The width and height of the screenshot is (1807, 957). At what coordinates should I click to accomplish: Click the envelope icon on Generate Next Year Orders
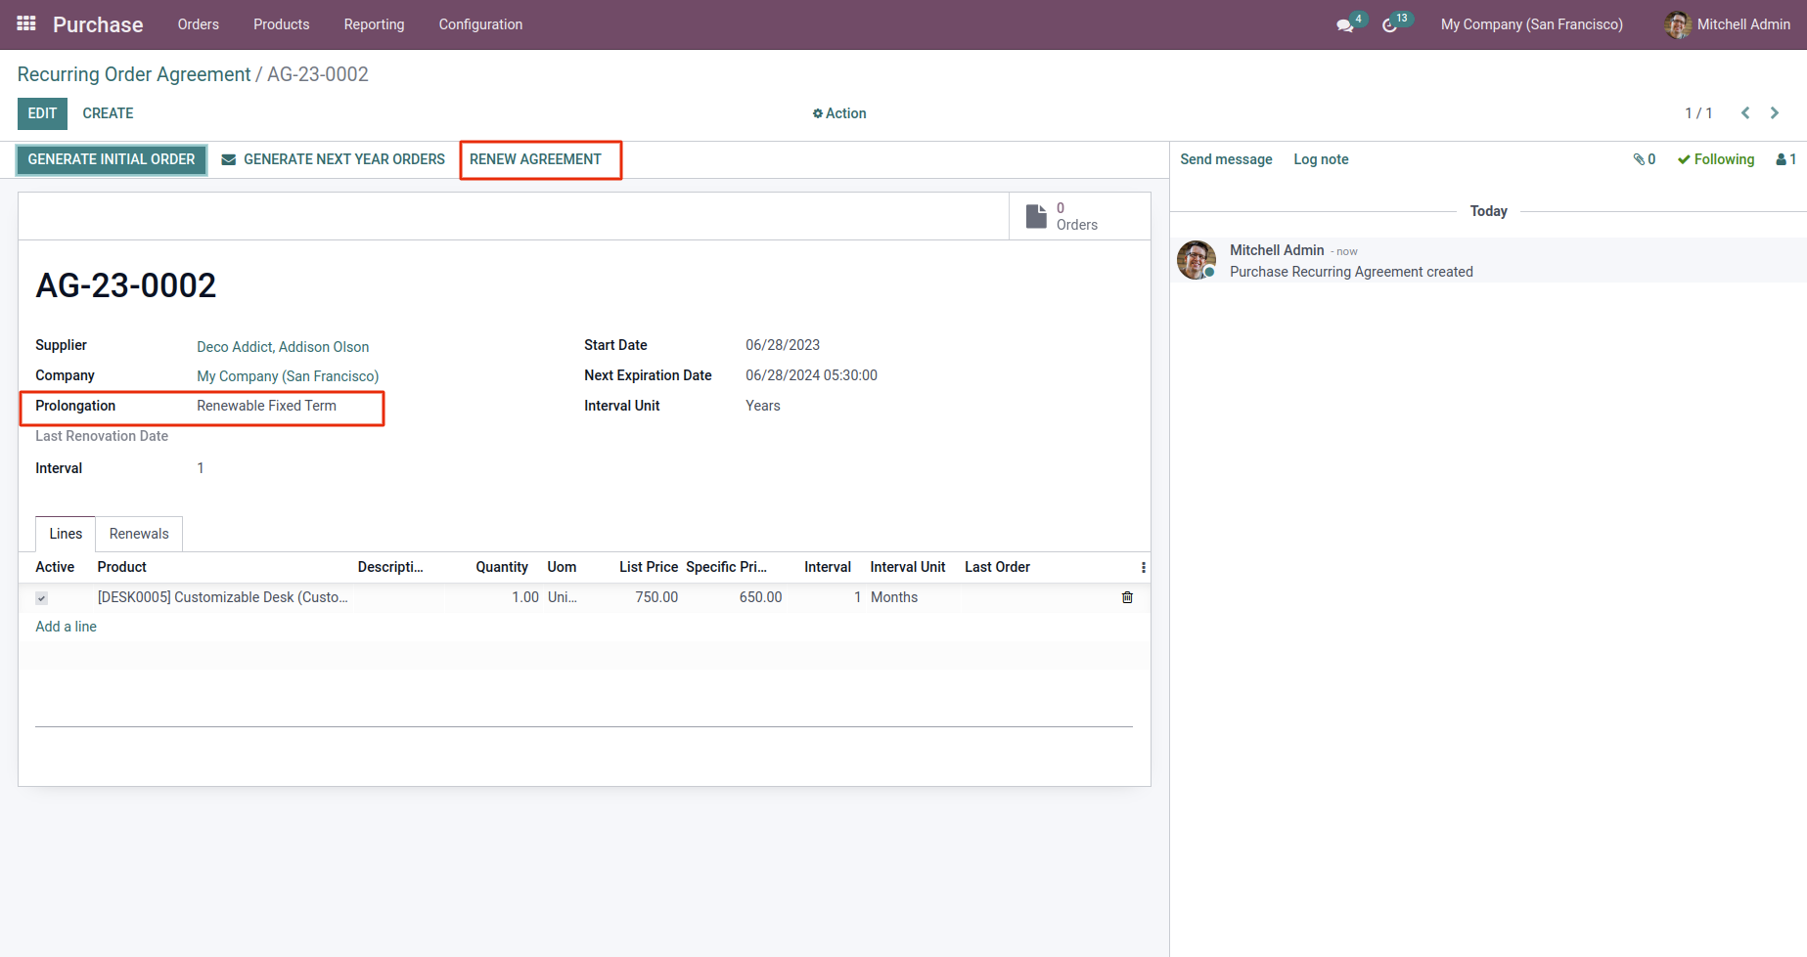click(x=229, y=159)
